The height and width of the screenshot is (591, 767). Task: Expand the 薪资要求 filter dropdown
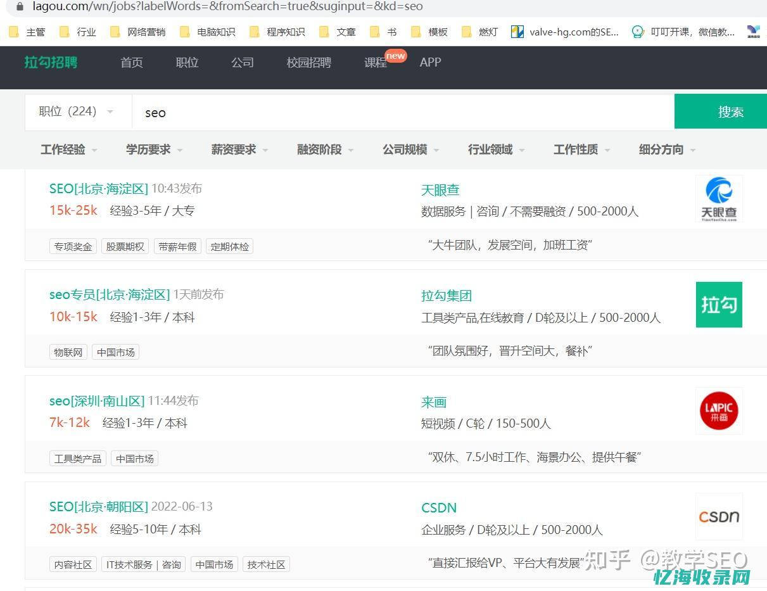(x=239, y=149)
